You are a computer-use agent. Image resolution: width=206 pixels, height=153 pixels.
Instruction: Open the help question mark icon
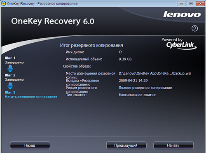pyautogui.click(x=194, y=28)
